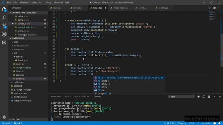Split the editor to the right
Viewport: 223px width, 125px height.
(x=215, y=8)
